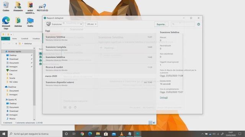
Task: Select the Scansione Completa report entry
Action: [100, 48]
